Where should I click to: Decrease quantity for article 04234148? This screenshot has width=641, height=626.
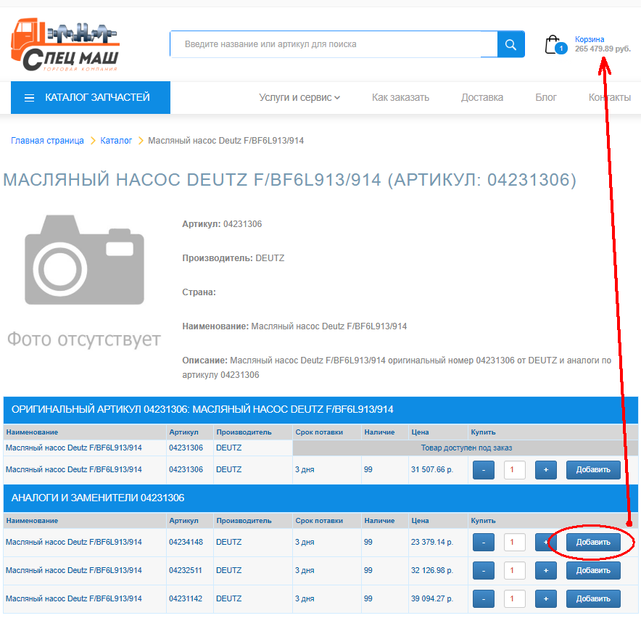(484, 542)
